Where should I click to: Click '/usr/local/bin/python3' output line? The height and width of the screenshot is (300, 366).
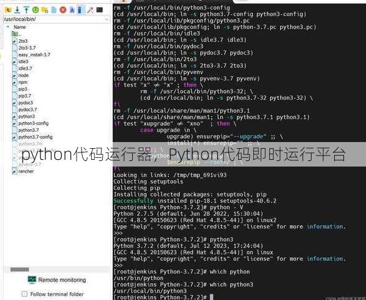point(150,291)
